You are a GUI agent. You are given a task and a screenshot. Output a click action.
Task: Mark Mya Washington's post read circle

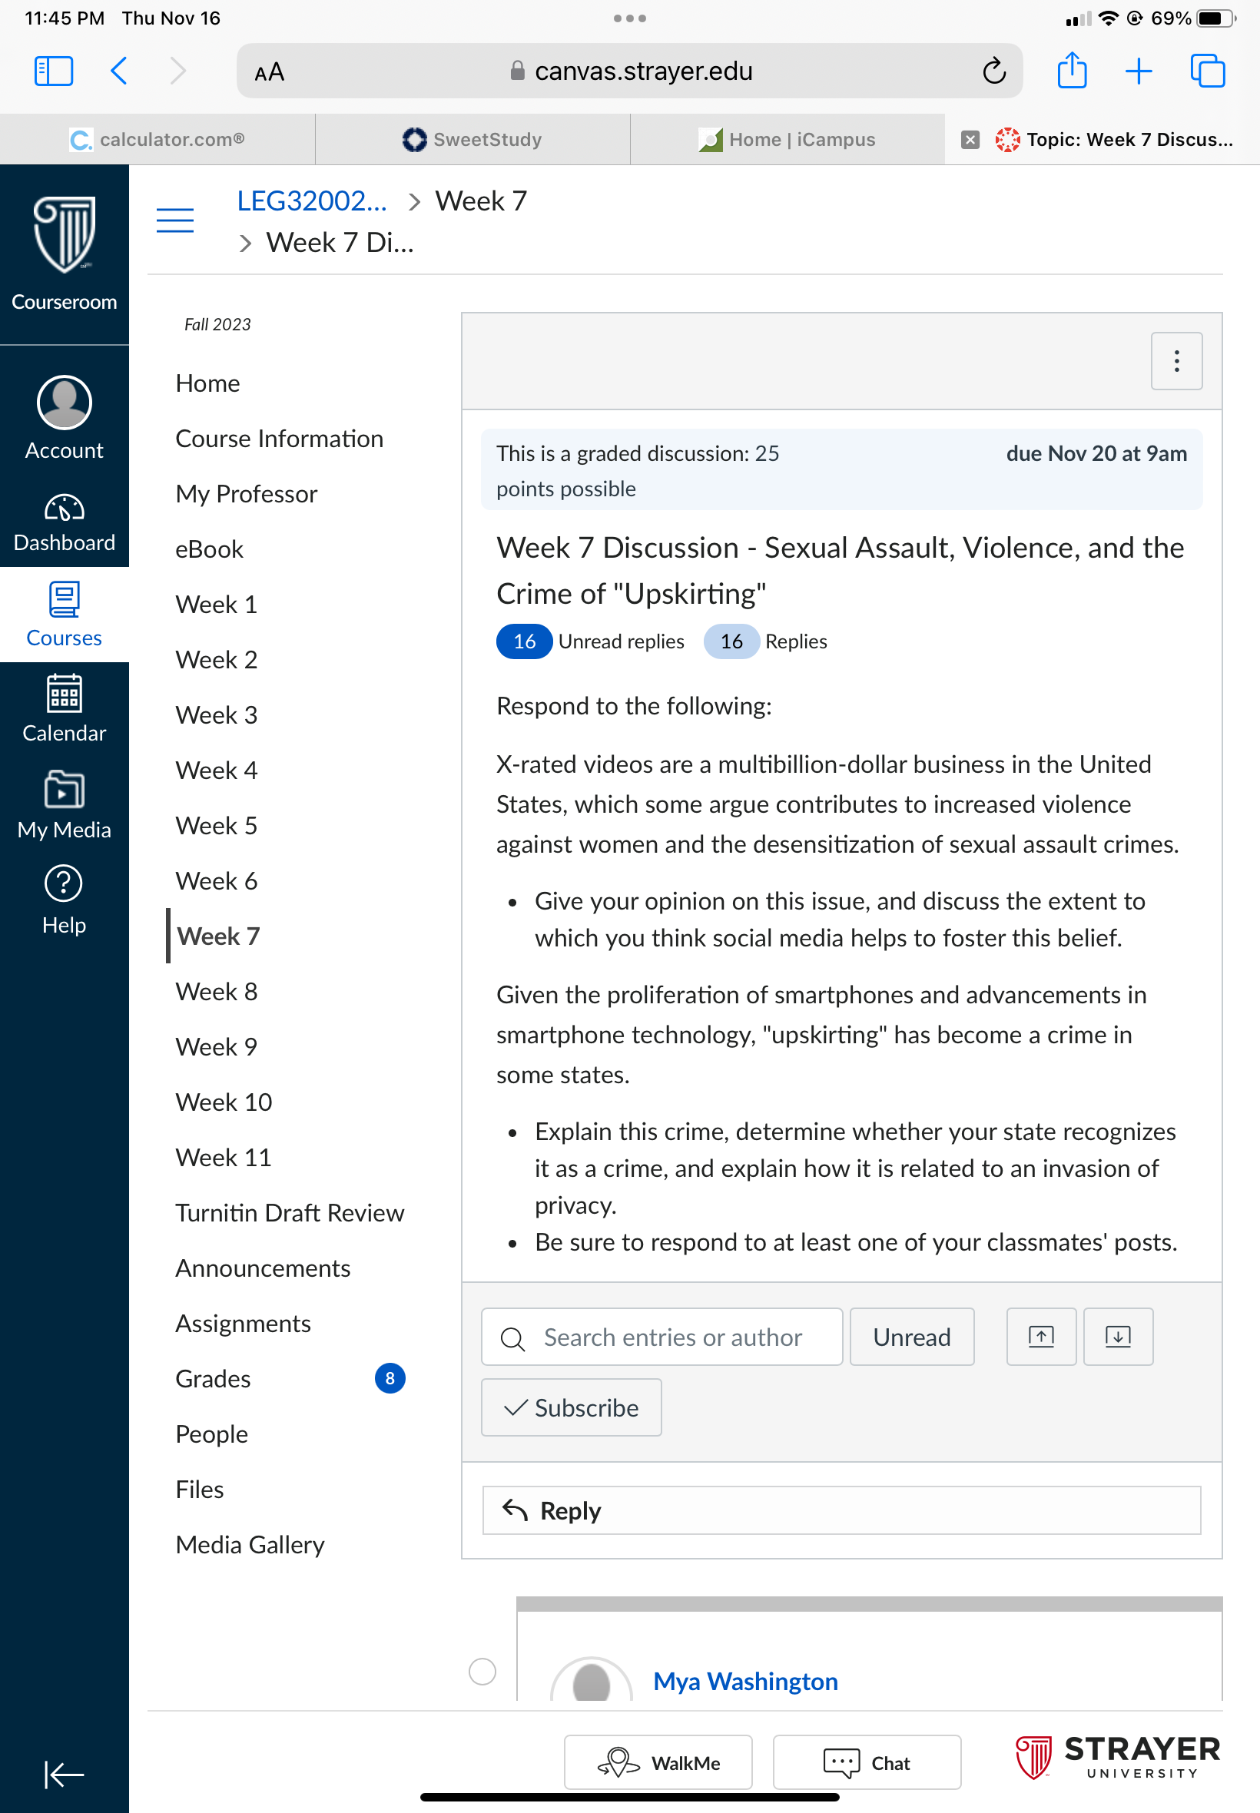(x=482, y=1671)
